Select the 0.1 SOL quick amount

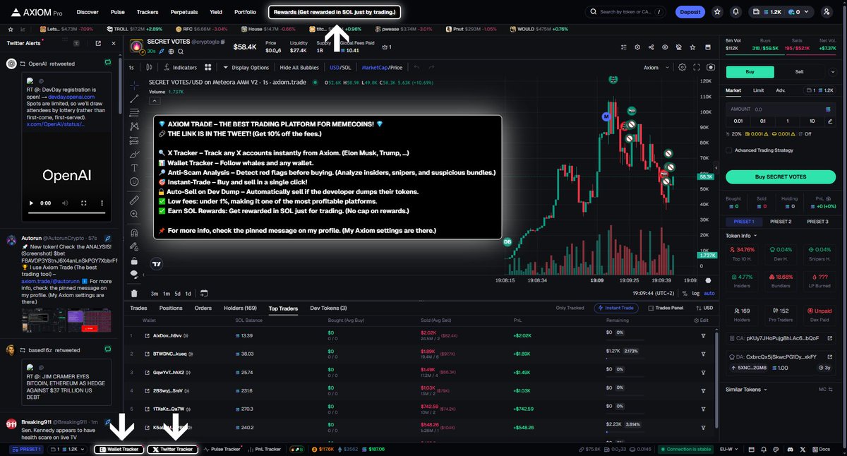click(763, 121)
